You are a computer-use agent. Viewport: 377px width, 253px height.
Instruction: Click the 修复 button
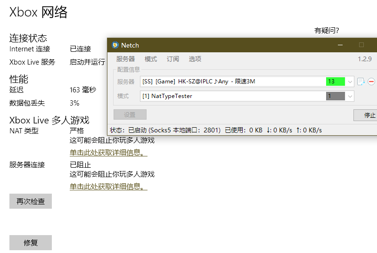click(x=31, y=243)
